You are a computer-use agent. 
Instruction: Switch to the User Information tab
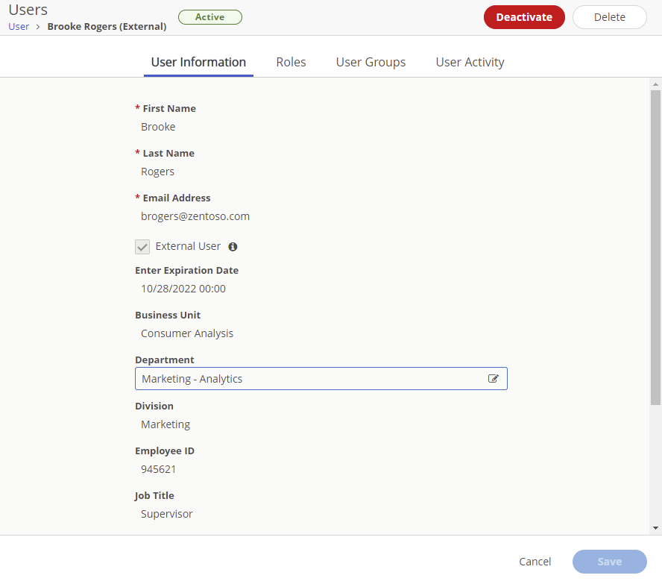coord(198,62)
